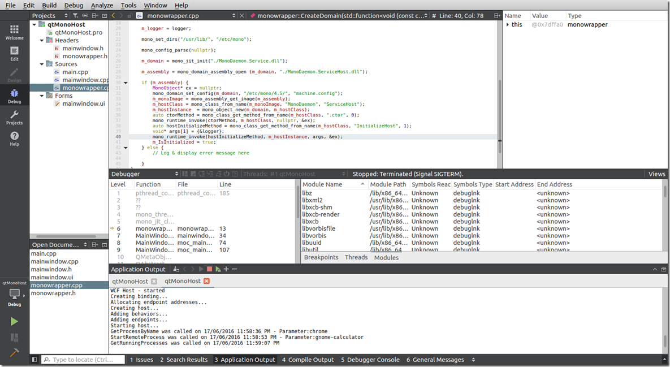The image size is (670, 367).
Task: Toggle synchronize with editor link icon
Action: tap(85, 16)
